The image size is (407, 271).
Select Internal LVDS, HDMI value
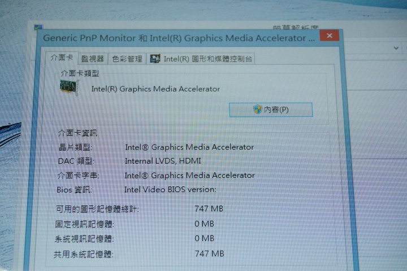click(163, 161)
